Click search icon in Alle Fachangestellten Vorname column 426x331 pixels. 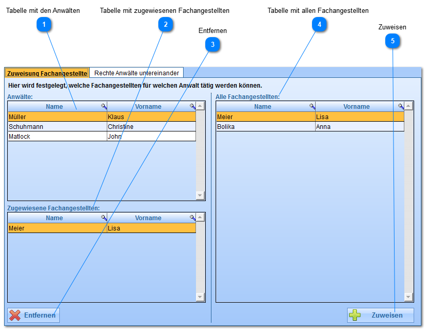[x=401, y=107]
